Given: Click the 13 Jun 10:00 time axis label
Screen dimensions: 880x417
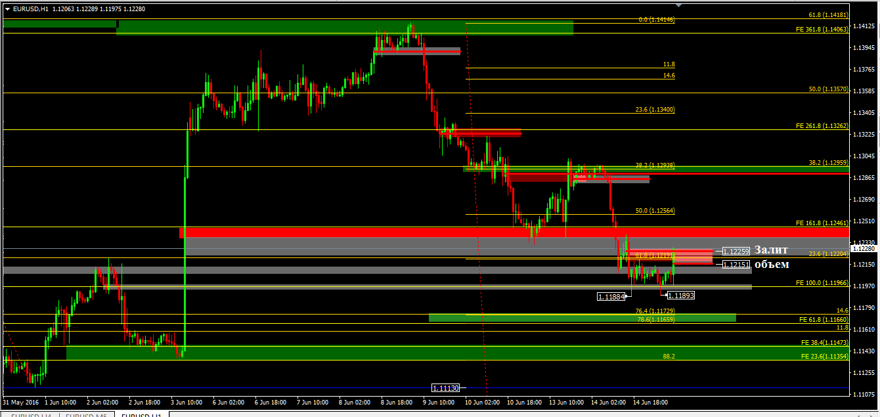Looking at the screenshot, I should pos(565,401).
